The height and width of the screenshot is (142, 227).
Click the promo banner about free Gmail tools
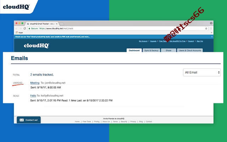point(52,37)
